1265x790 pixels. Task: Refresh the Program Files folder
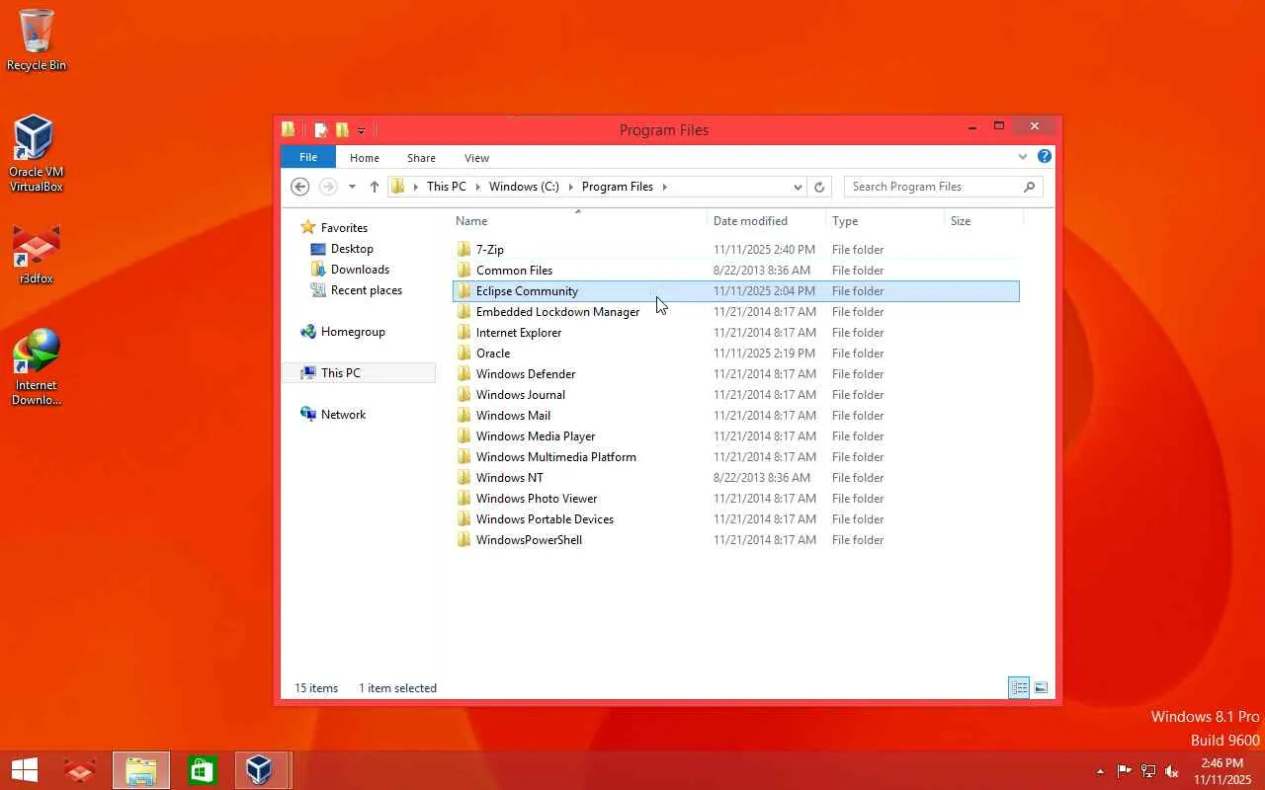click(819, 187)
